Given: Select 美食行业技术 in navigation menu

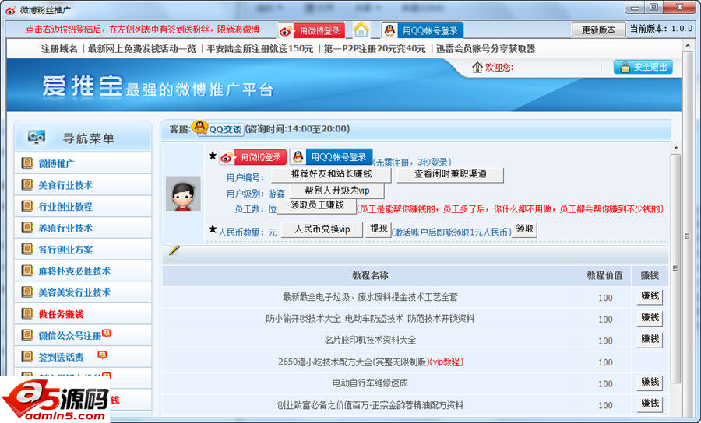Looking at the screenshot, I should 65,185.
